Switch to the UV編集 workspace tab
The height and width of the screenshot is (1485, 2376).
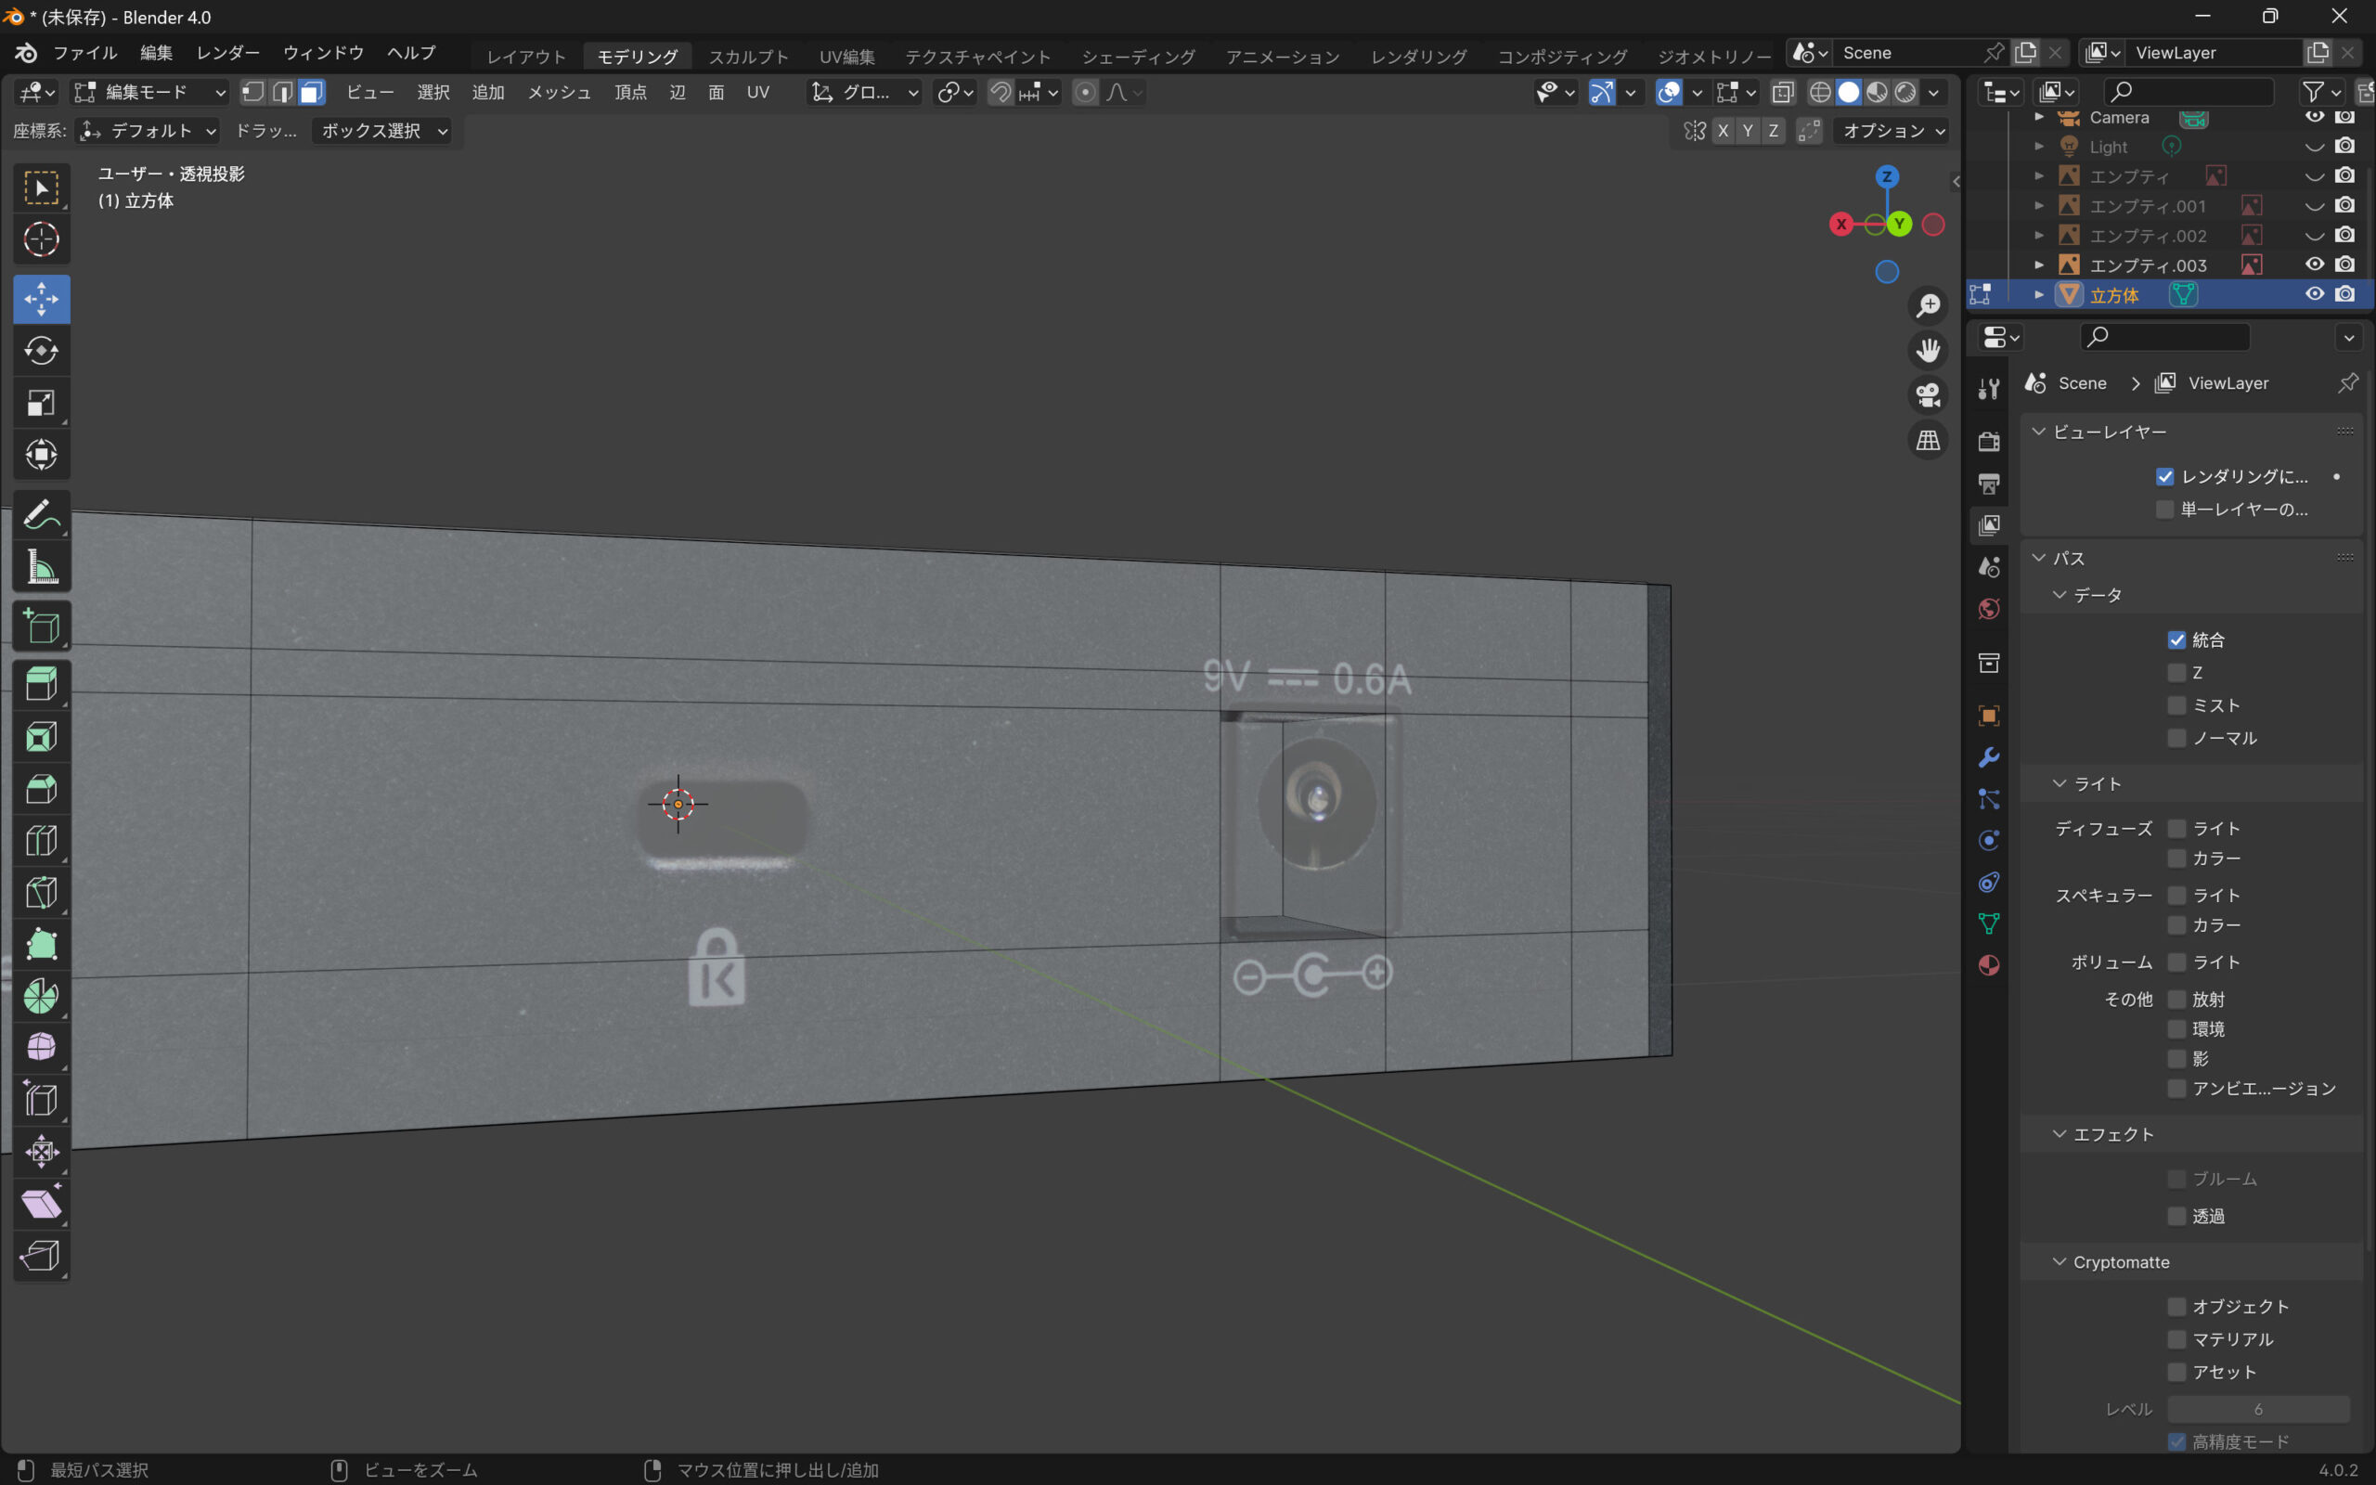click(x=846, y=56)
